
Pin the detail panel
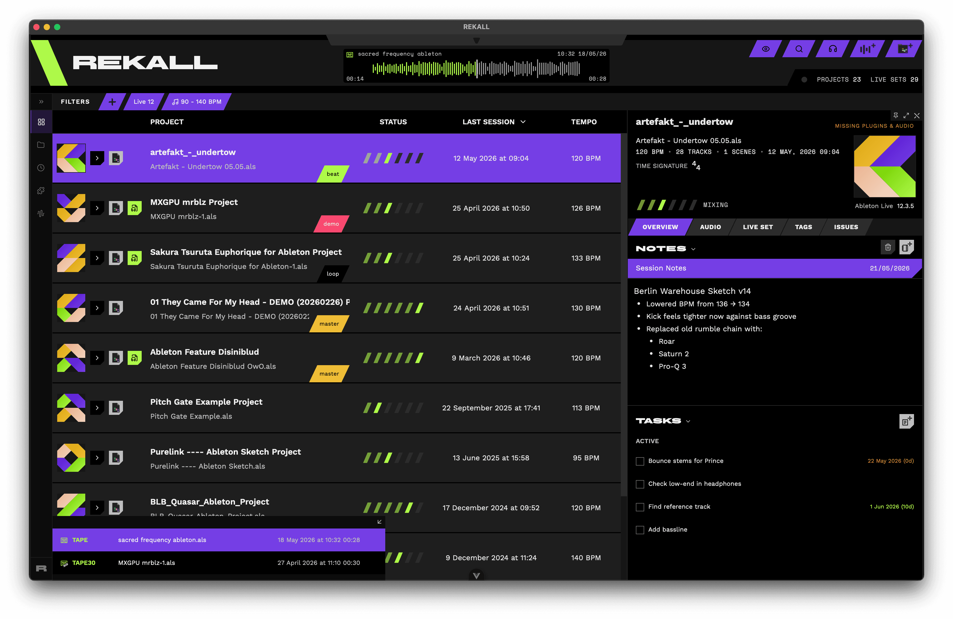pos(896,115)
